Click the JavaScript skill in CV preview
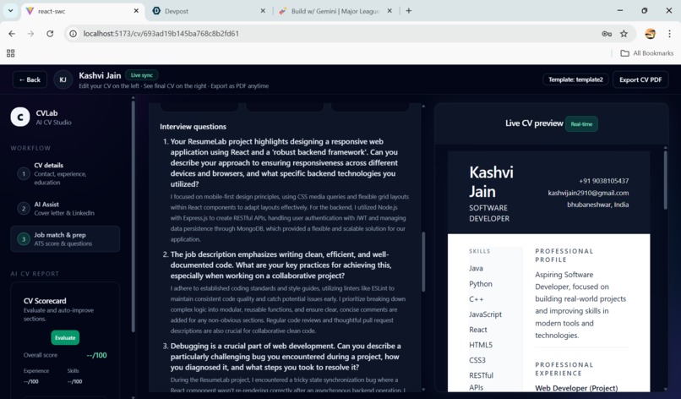 (485, 314)
